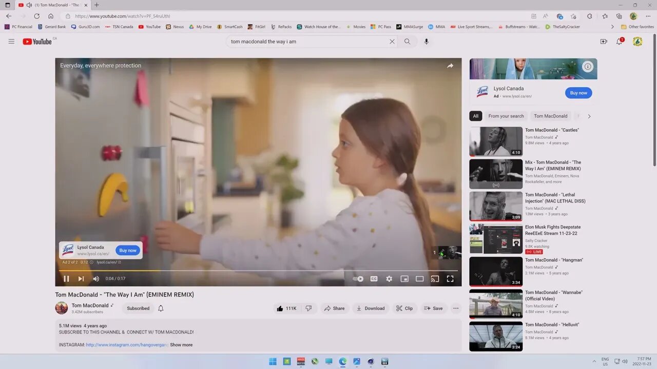This screenshot has width=657, height=369.
Task: Open Tom MacDonald channel avatar
Action: click(62, 308)
